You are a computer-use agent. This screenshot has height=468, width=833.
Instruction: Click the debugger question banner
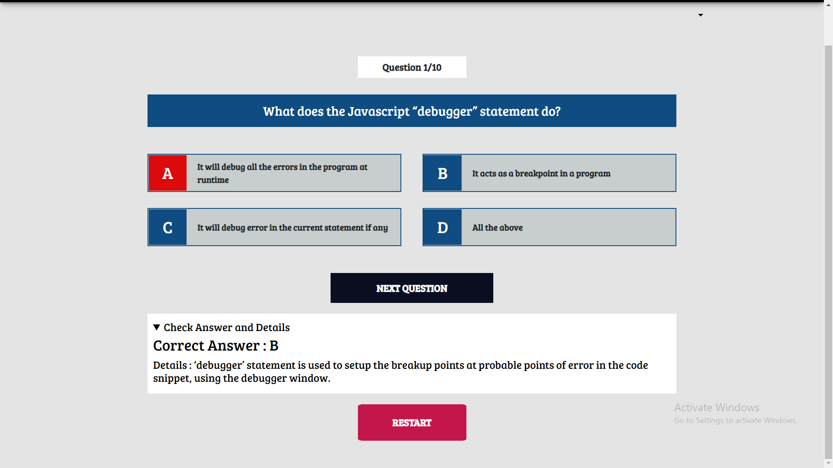(x=412, y=110)
